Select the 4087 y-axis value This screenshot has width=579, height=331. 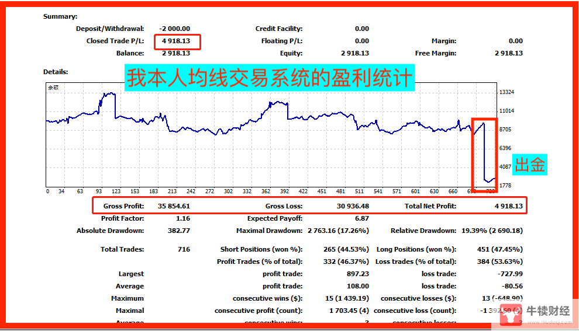click(x=505, y=166)
